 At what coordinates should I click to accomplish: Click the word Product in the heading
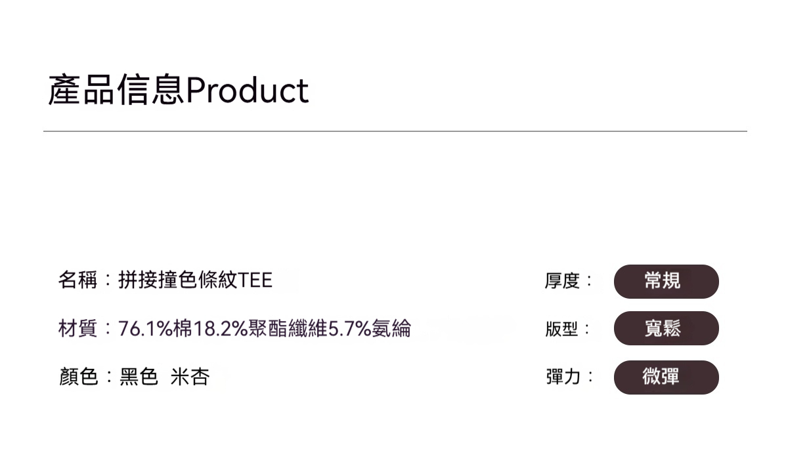[x=247, y=91]
